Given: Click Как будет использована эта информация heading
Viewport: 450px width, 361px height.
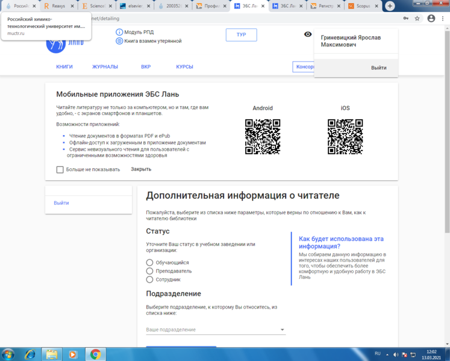Looking at the screenshot, I should [341, 242].
